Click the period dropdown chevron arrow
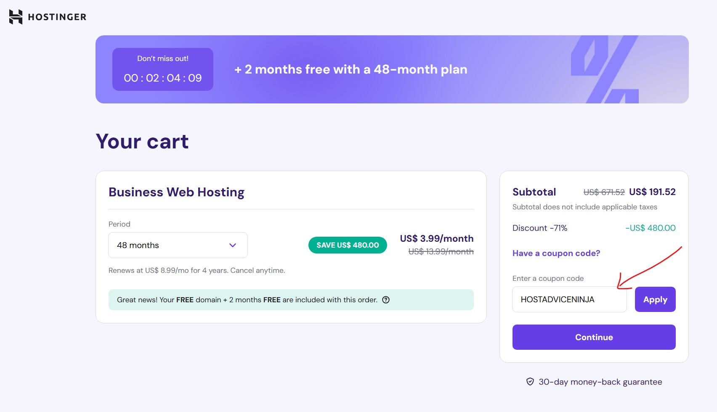 (233, 245)
